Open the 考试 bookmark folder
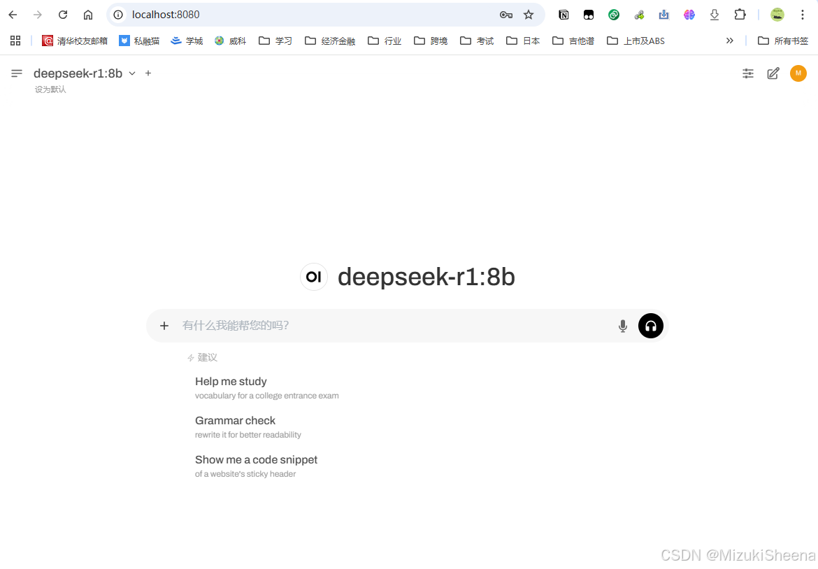818x569 pixels. pyautogui.click(x=477, y=41)
